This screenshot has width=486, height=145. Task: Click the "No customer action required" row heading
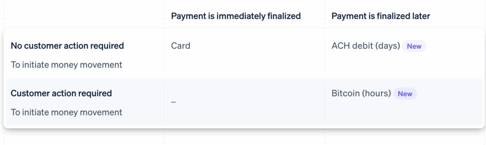click(67, 46)
